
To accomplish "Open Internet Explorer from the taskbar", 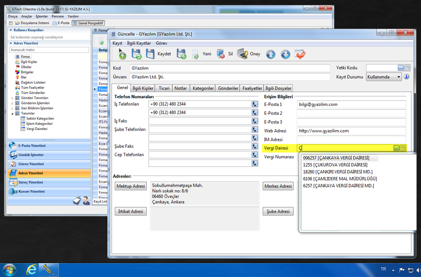I will (x=32, y=270).
